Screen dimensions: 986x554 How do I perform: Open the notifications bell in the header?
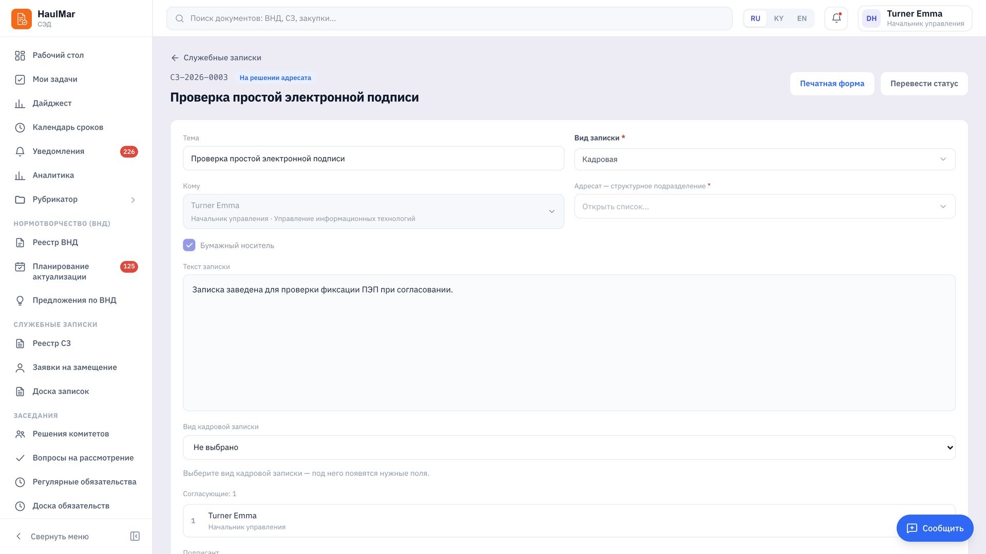tap(836, 18)
